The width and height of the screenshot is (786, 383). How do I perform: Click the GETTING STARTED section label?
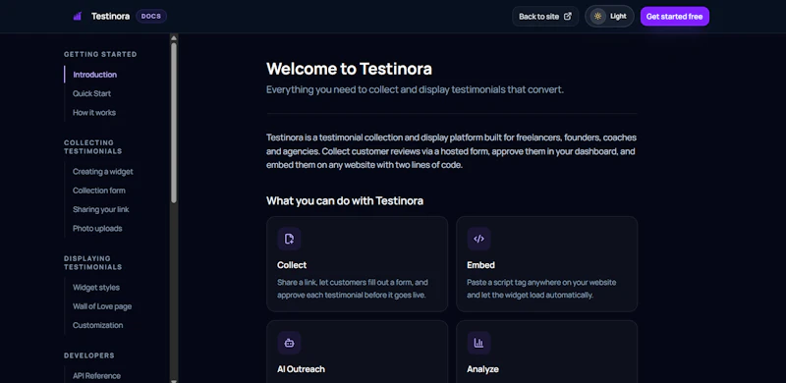coord(100,54)
